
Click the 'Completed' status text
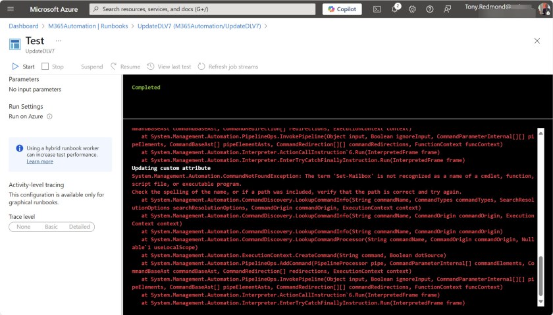tap(146, 87)
